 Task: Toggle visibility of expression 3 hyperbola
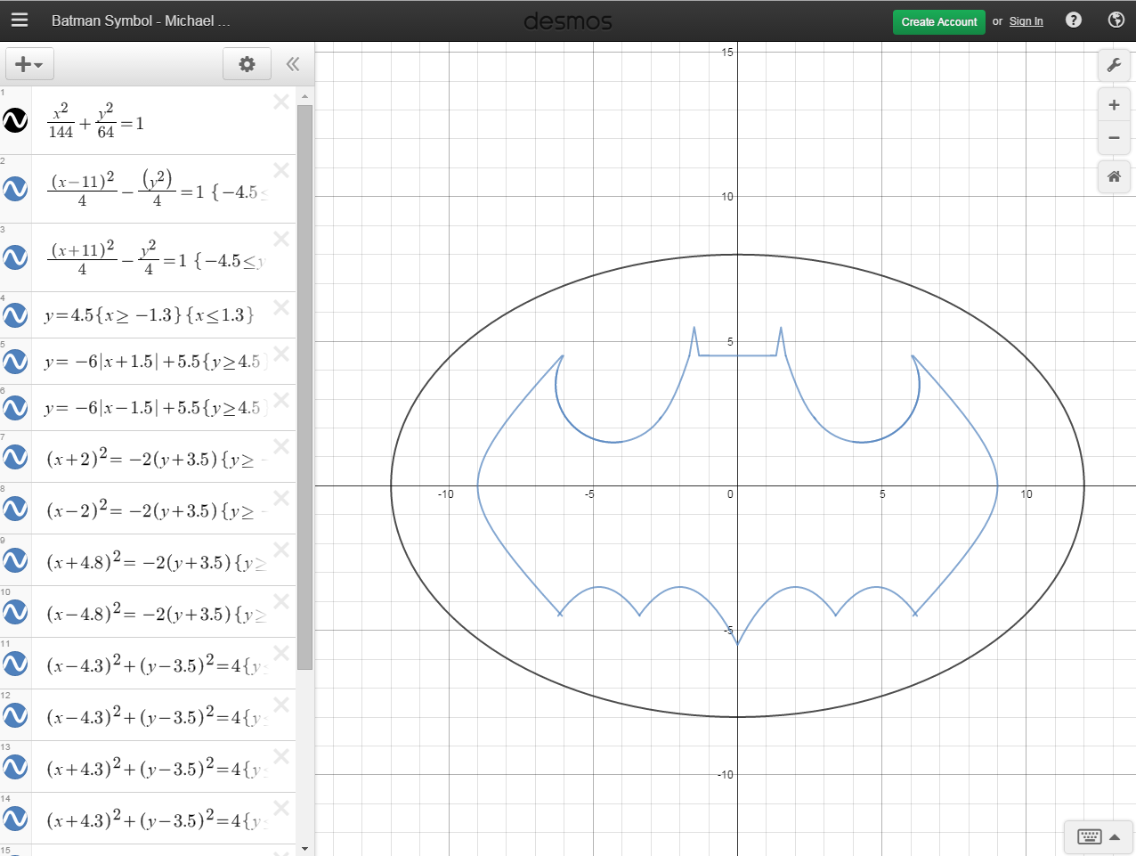15,257
